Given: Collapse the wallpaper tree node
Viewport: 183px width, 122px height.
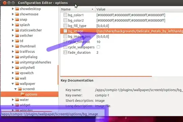Looking at the screenshot, I should [13, 84].
